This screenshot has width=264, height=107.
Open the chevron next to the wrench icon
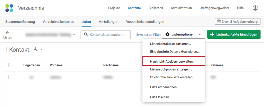pyautogui.click(x=41, y=49)
